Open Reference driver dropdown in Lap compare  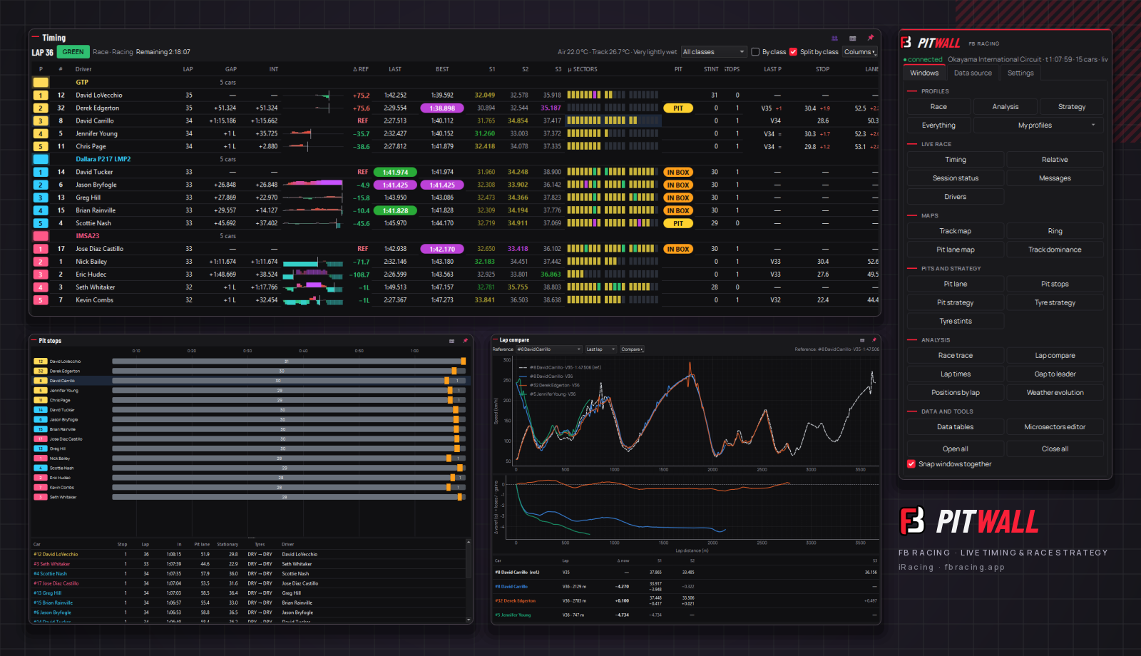click(x=548, y=349)
